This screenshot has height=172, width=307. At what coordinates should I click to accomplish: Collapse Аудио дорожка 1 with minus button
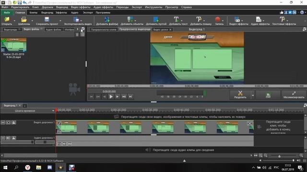3,138
